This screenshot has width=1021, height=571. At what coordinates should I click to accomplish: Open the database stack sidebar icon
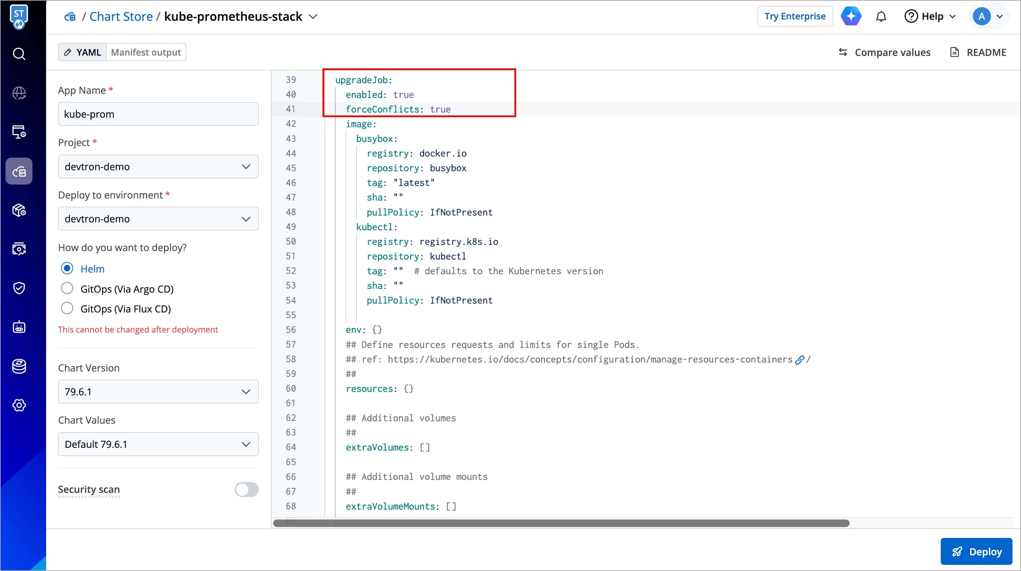coord(19,366)
